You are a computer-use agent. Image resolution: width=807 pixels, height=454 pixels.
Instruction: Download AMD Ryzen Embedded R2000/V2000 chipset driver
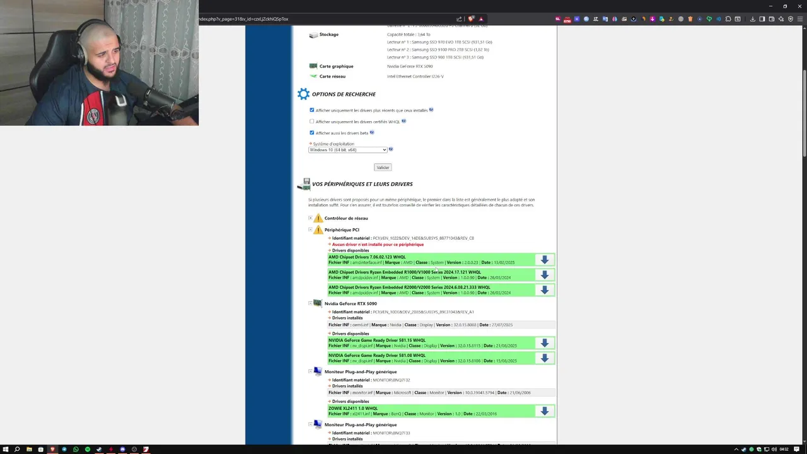click(545, 290)
